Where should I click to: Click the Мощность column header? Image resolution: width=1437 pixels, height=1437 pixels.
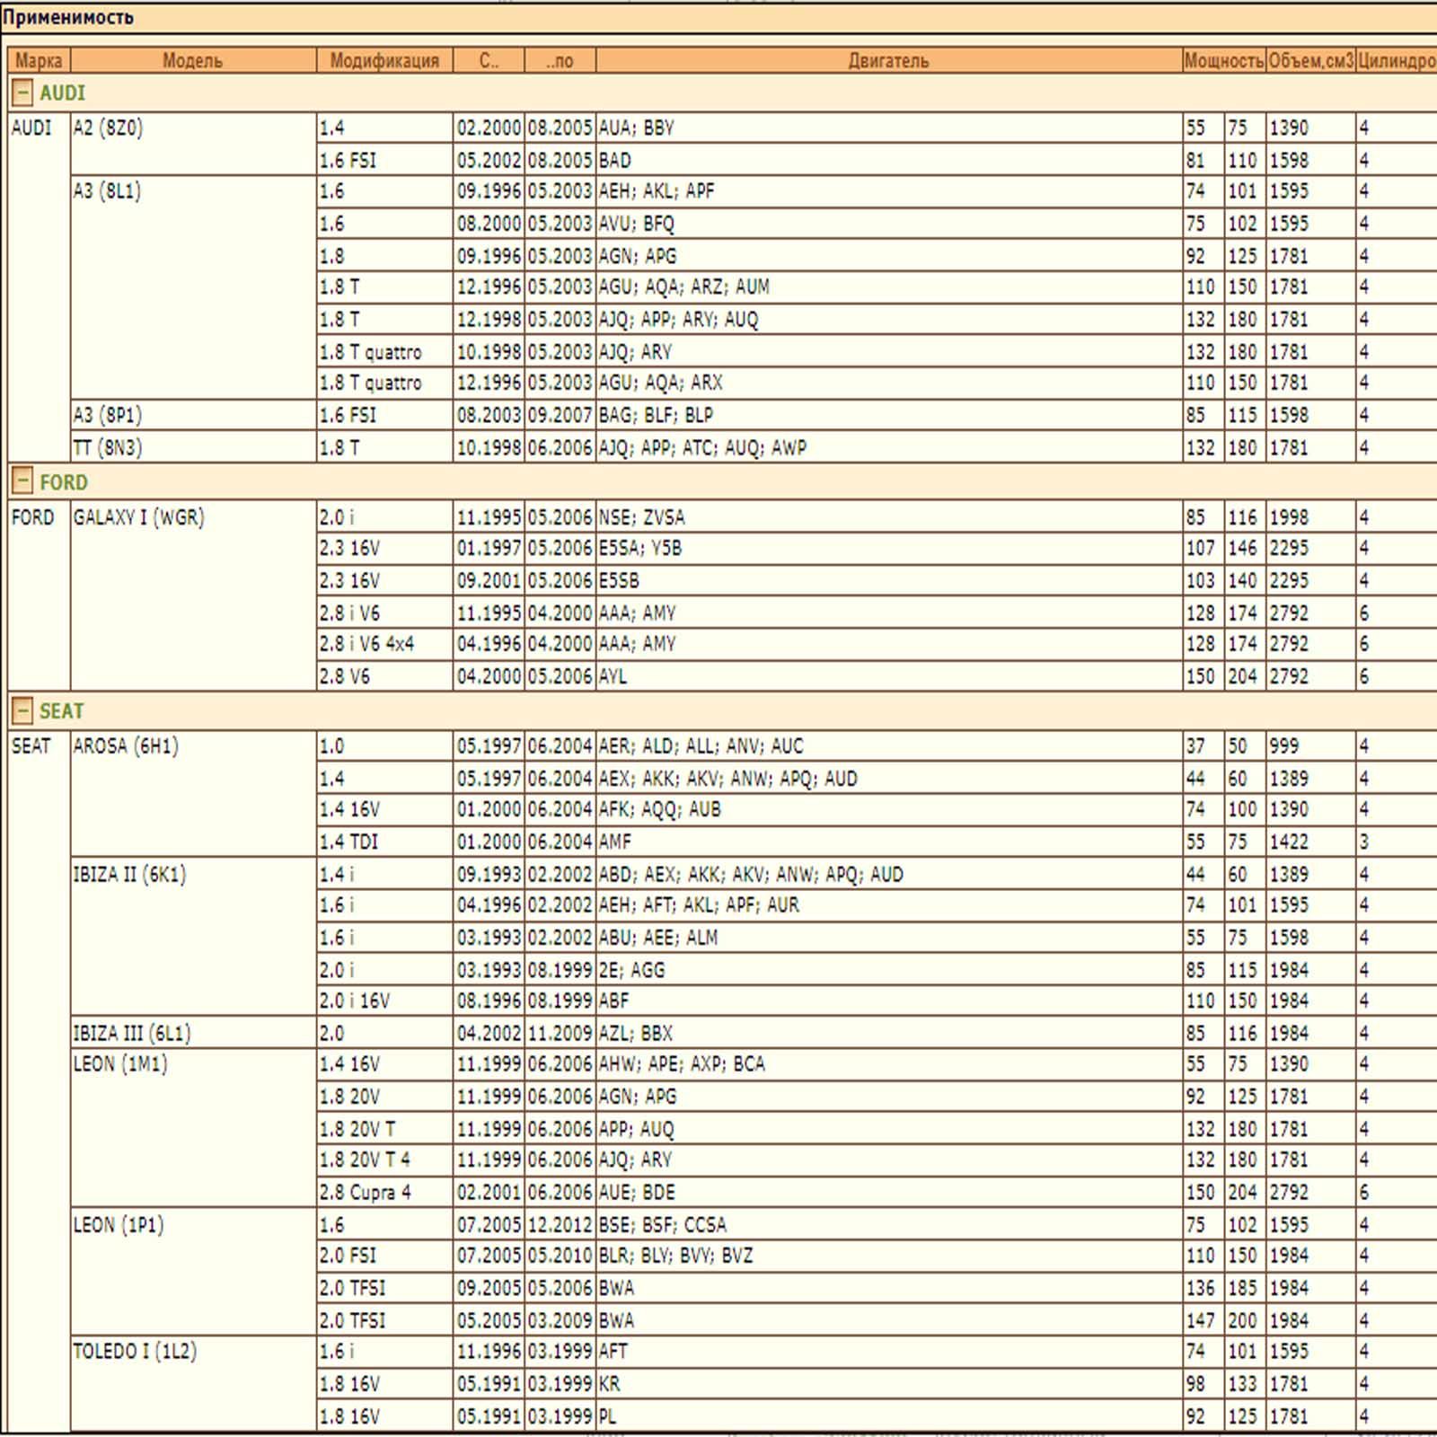1223,60
